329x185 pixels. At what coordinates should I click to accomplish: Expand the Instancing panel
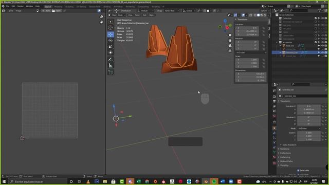(285, 157)
